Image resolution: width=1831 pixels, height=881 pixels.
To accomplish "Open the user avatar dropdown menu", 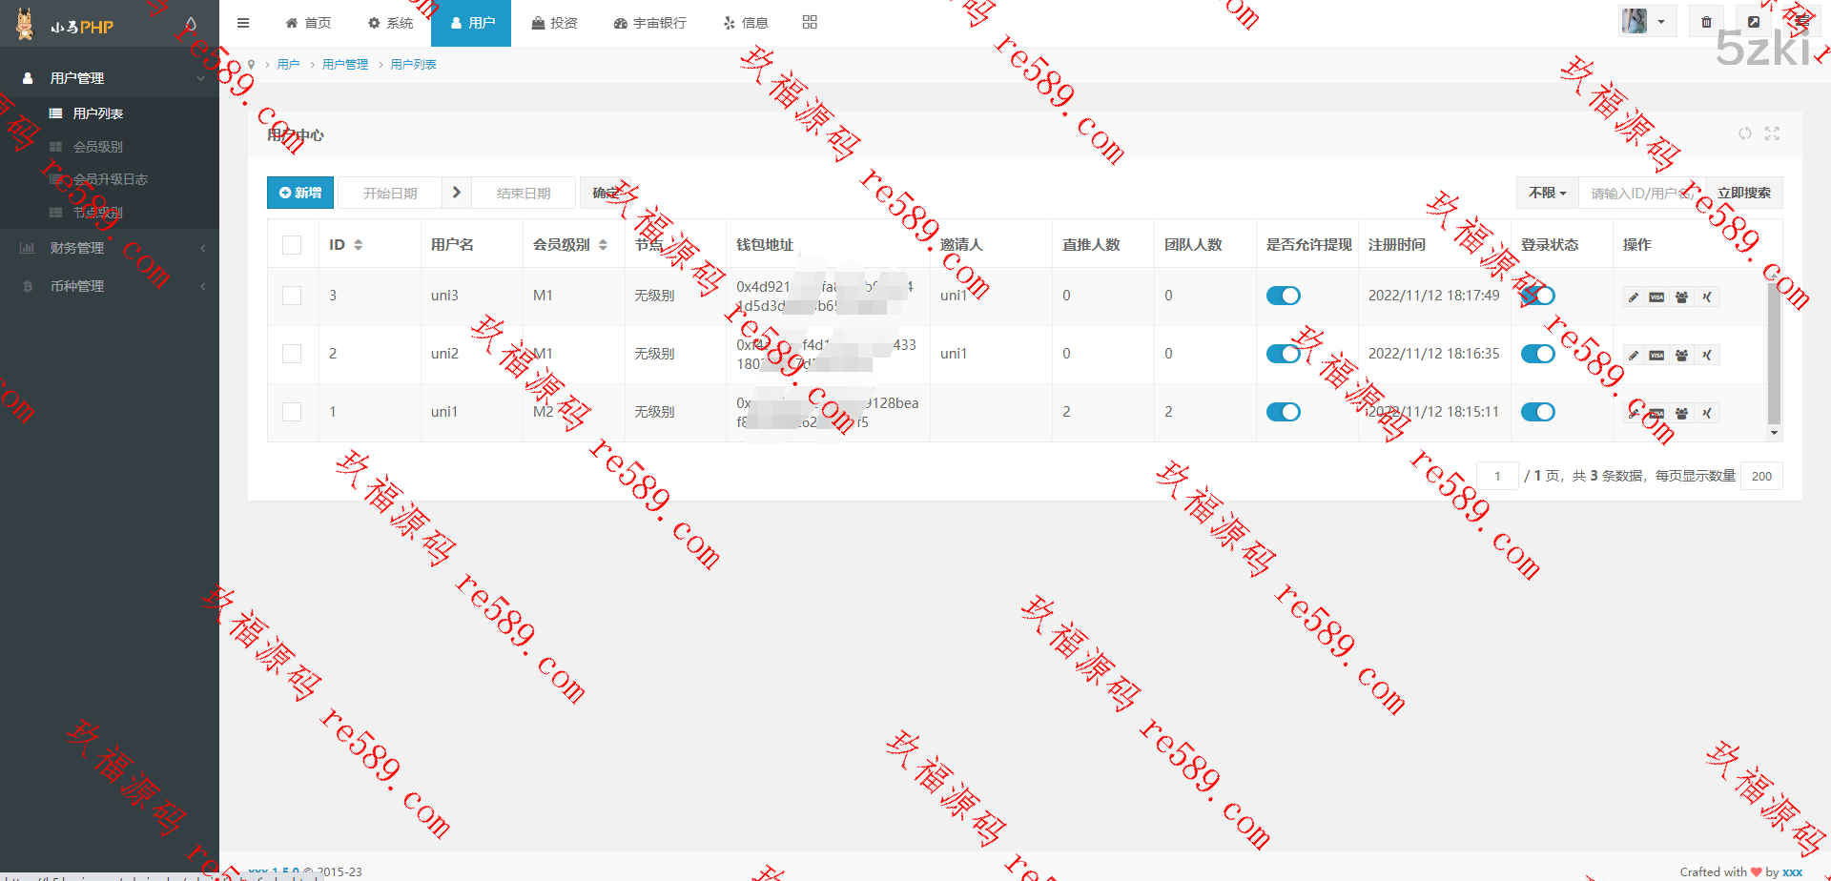I will (1646, 22).
